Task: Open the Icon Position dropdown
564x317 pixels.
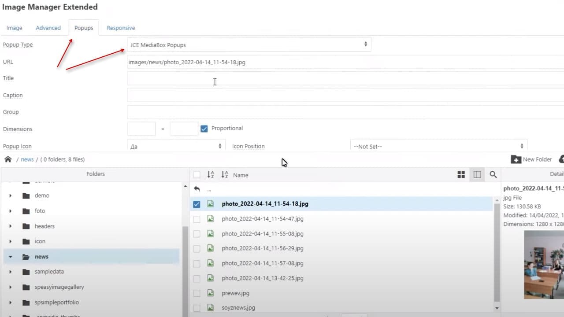Action: pos(438,146)
